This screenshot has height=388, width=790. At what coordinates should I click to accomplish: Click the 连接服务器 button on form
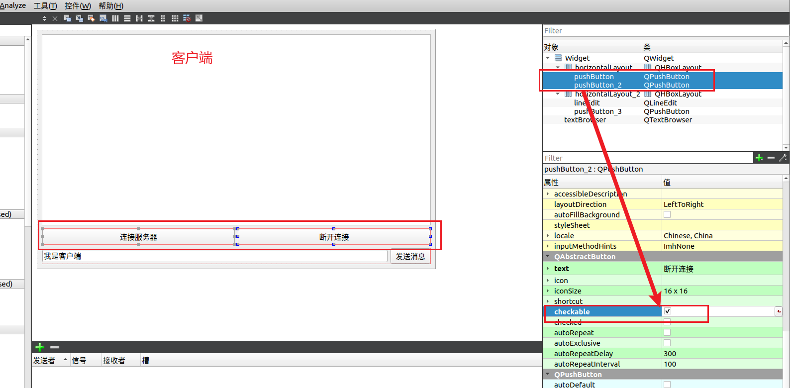pyautogui.click(x=138, y=237)
